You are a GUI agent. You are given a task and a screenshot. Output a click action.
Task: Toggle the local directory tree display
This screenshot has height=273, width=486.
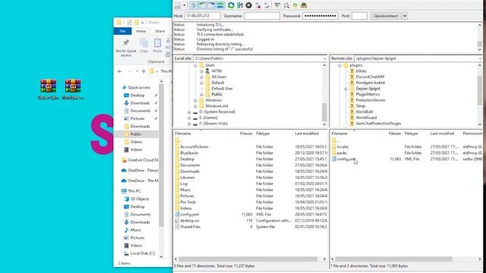tap(203, 5)
